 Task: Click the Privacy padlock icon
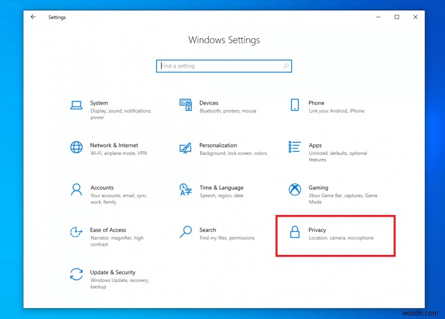295,232
